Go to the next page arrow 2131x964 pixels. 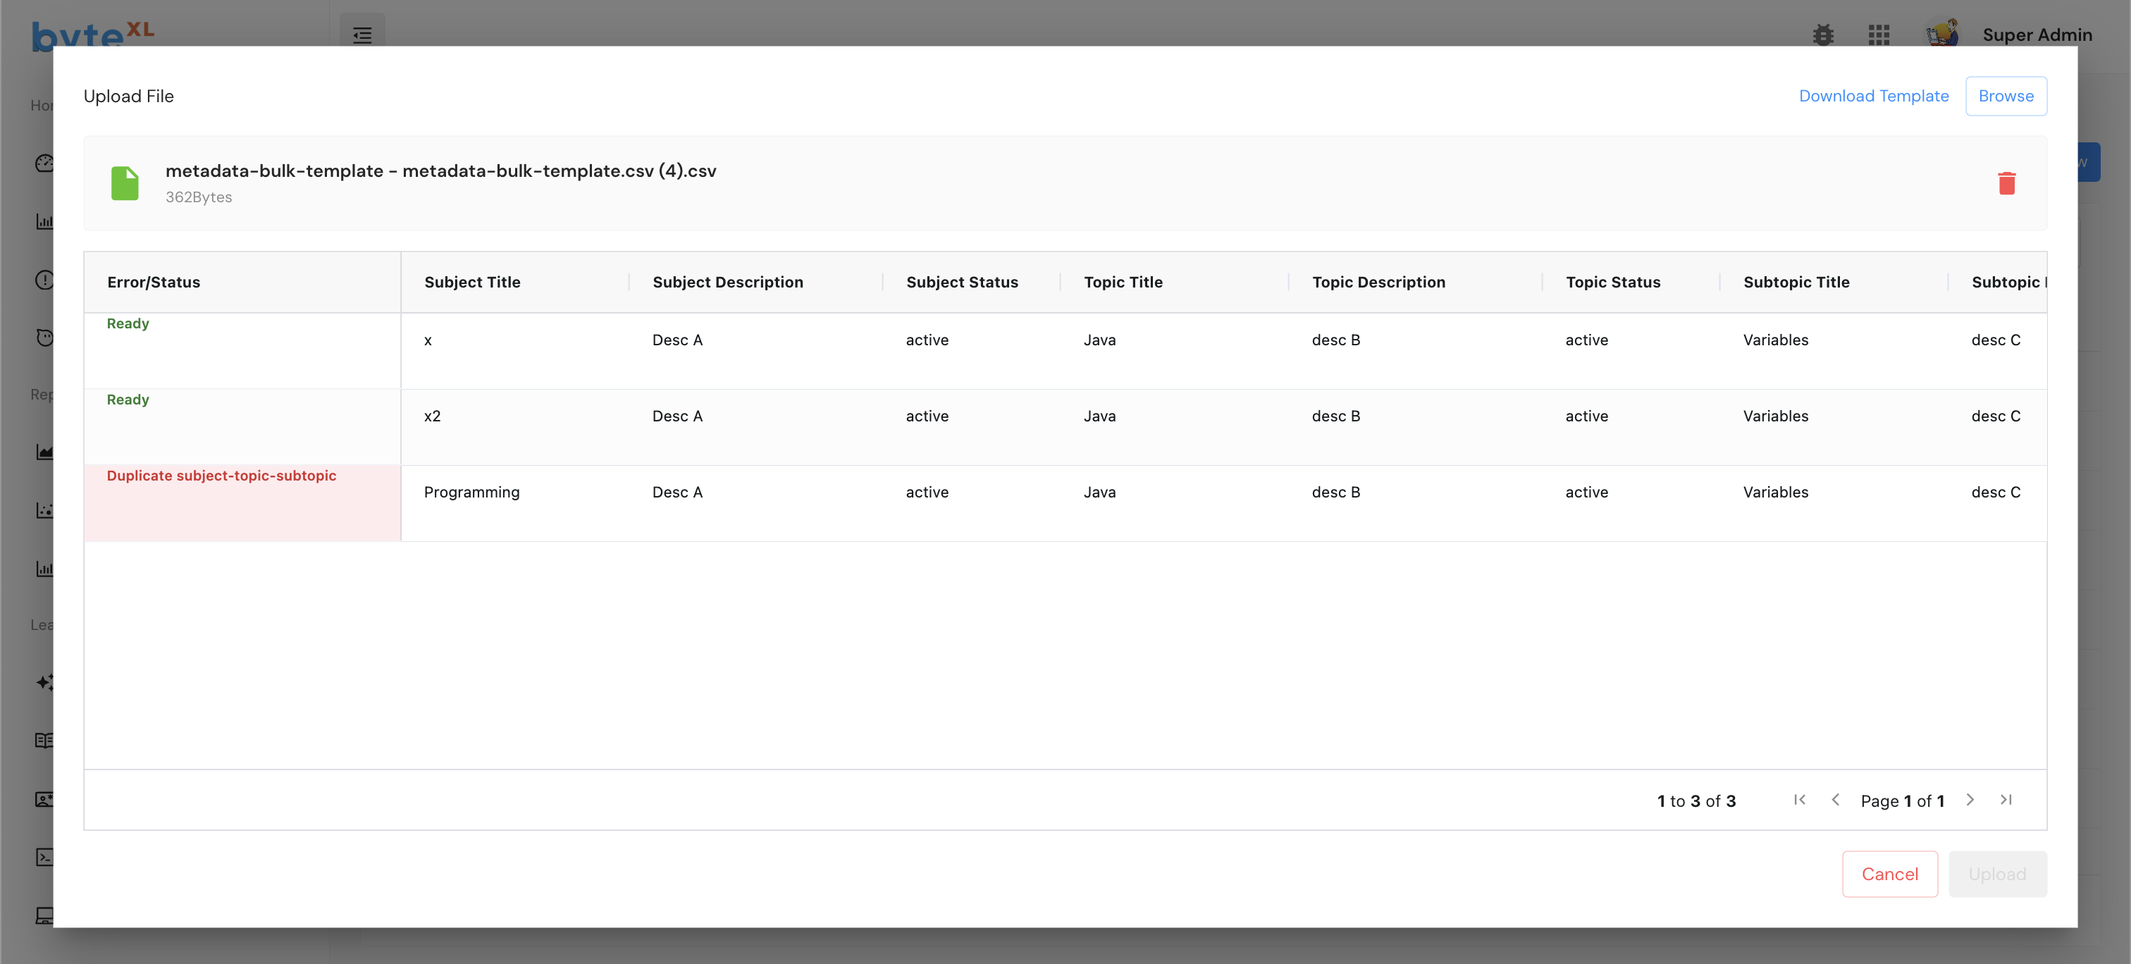(x=1970, y=799)
